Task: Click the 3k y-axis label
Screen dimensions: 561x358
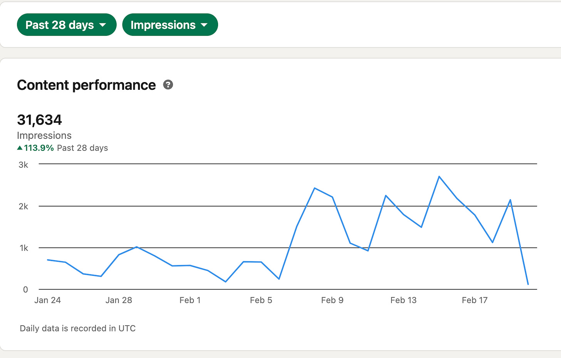Action: point(24,165)
